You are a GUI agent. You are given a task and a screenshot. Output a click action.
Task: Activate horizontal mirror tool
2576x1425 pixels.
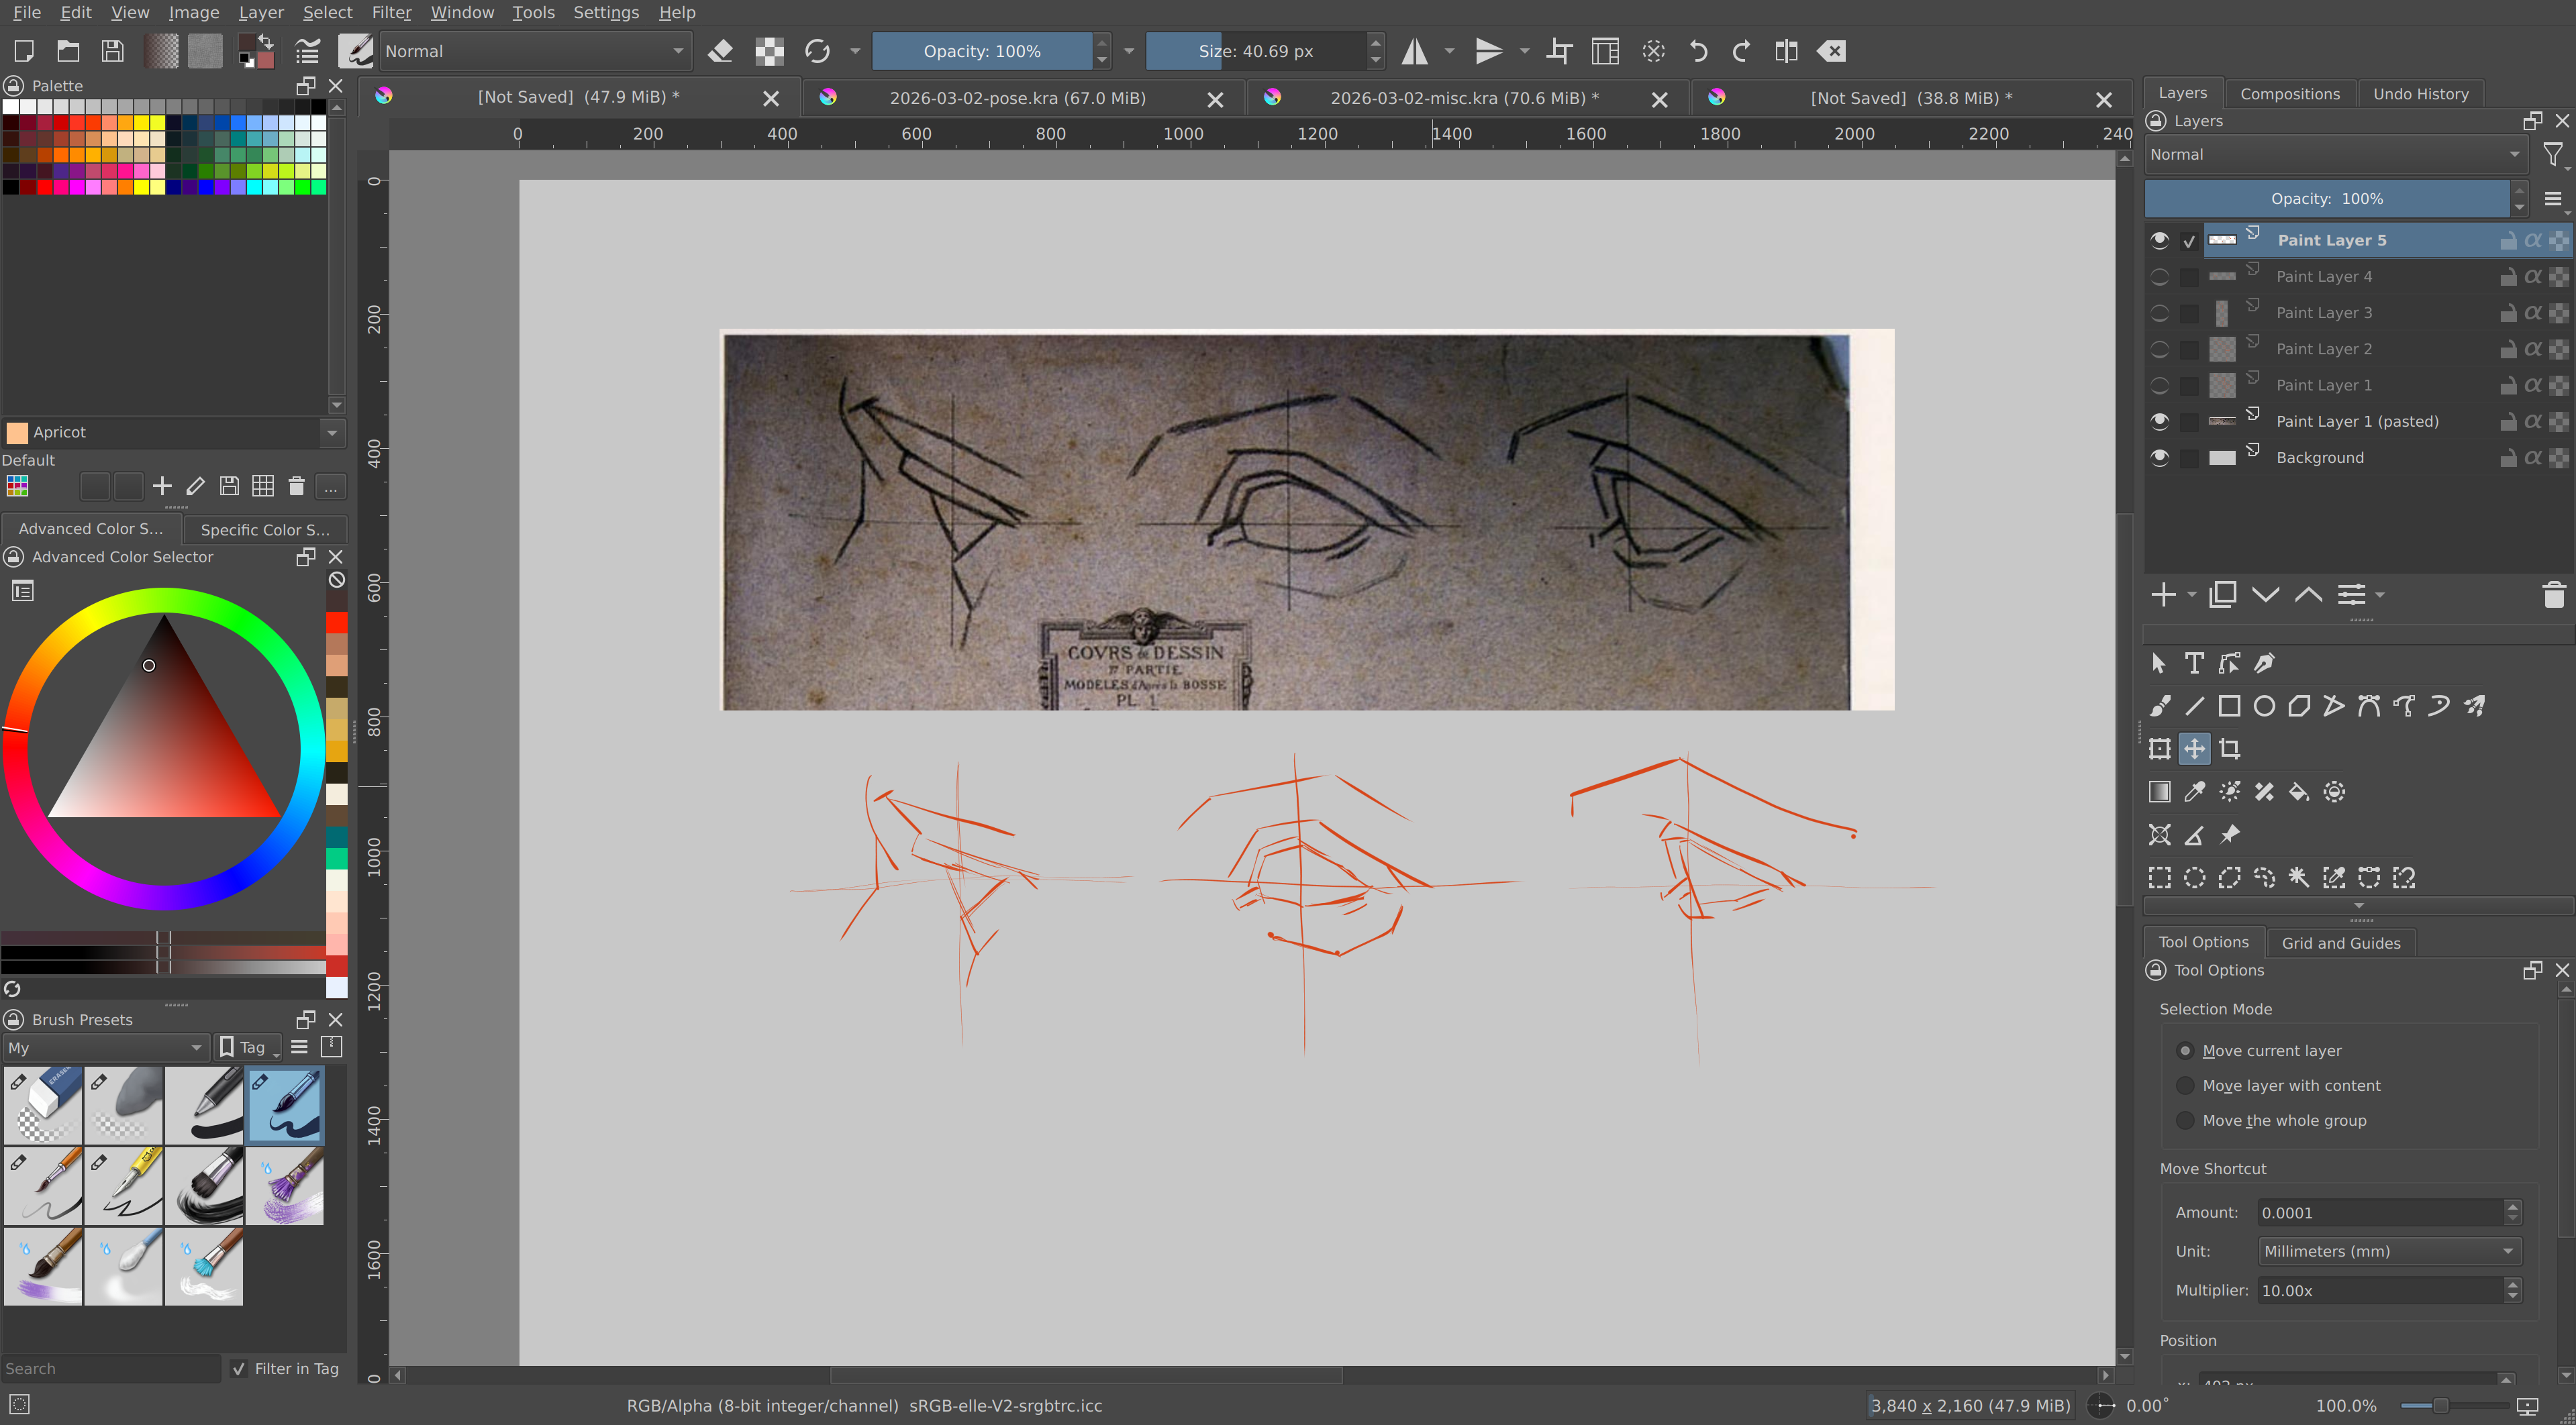pos(1414,51)
